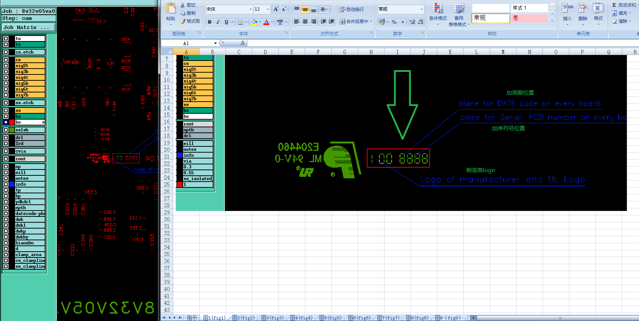Click the accounting number format icon
639x321 pixels.
tap(382, 22)
